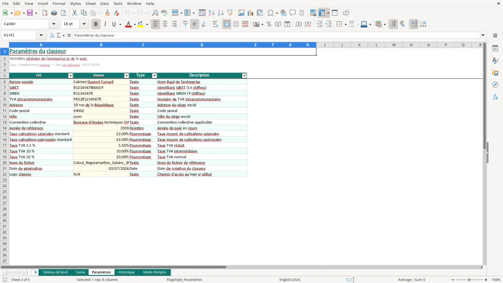Insert a chart
503x283 pixels.
click(x=251, y=13)
